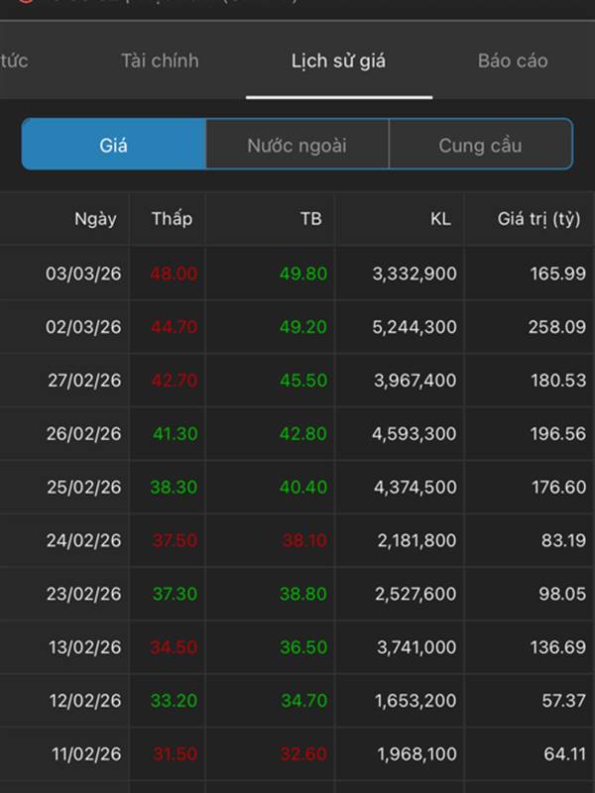Select the 02/03/26 date row
Viewport: 595px width, 793px height.
tap(83, 327)
